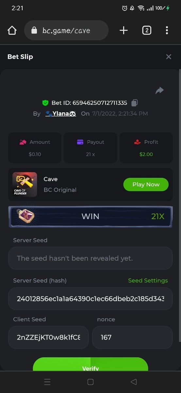Tap the Android recent apps menu icon
This screenshot has width=181, height=393.
click(47, 382)
